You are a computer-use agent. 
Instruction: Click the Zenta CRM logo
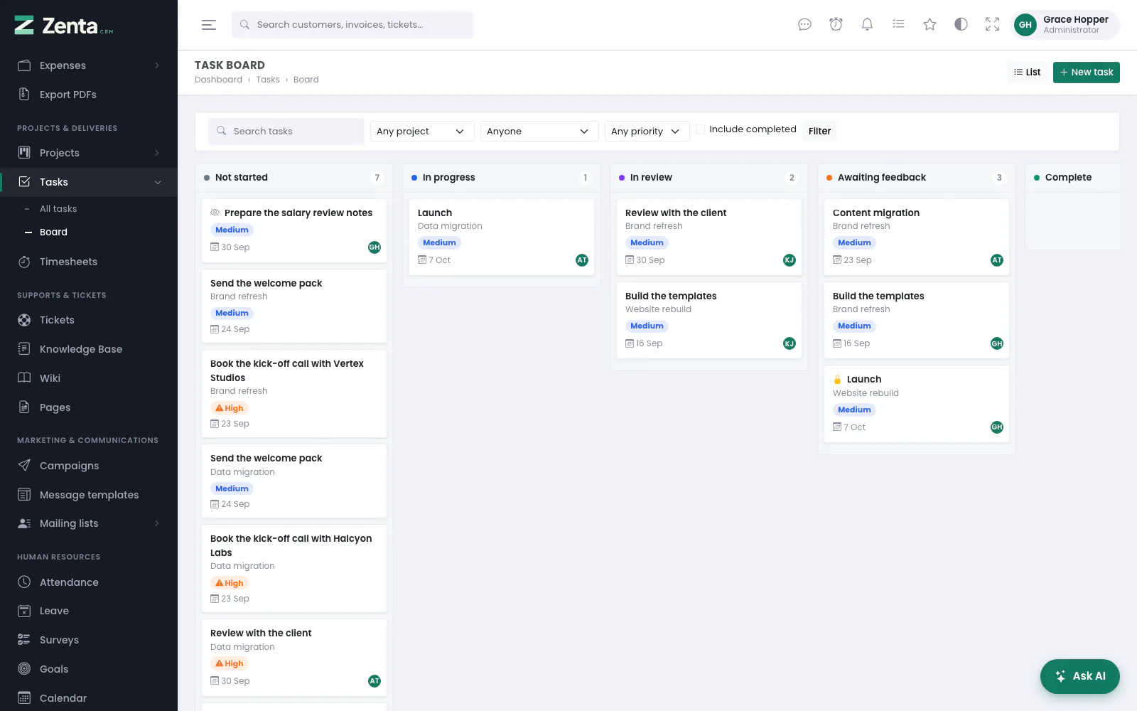pyautogui.click(x=64, y=26)
